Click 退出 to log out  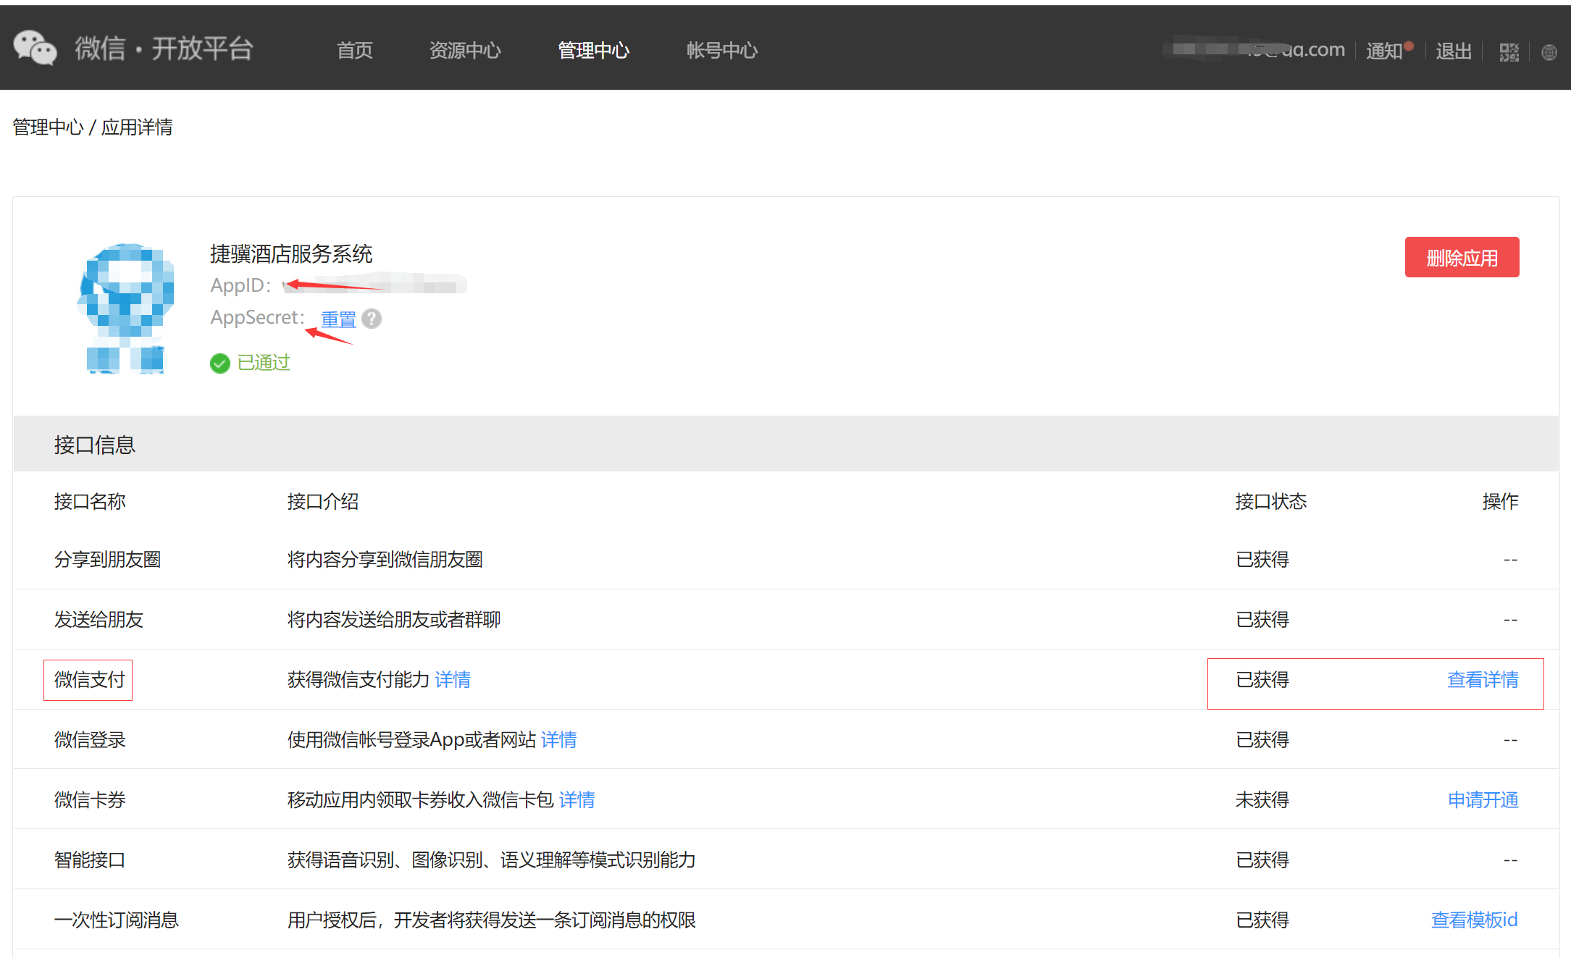point(1453,51)
